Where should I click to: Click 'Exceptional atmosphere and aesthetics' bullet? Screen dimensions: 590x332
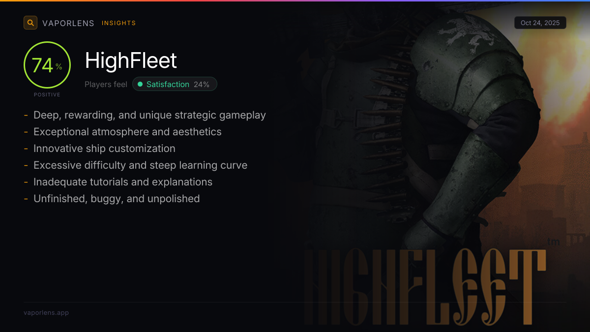pos(127,132)
